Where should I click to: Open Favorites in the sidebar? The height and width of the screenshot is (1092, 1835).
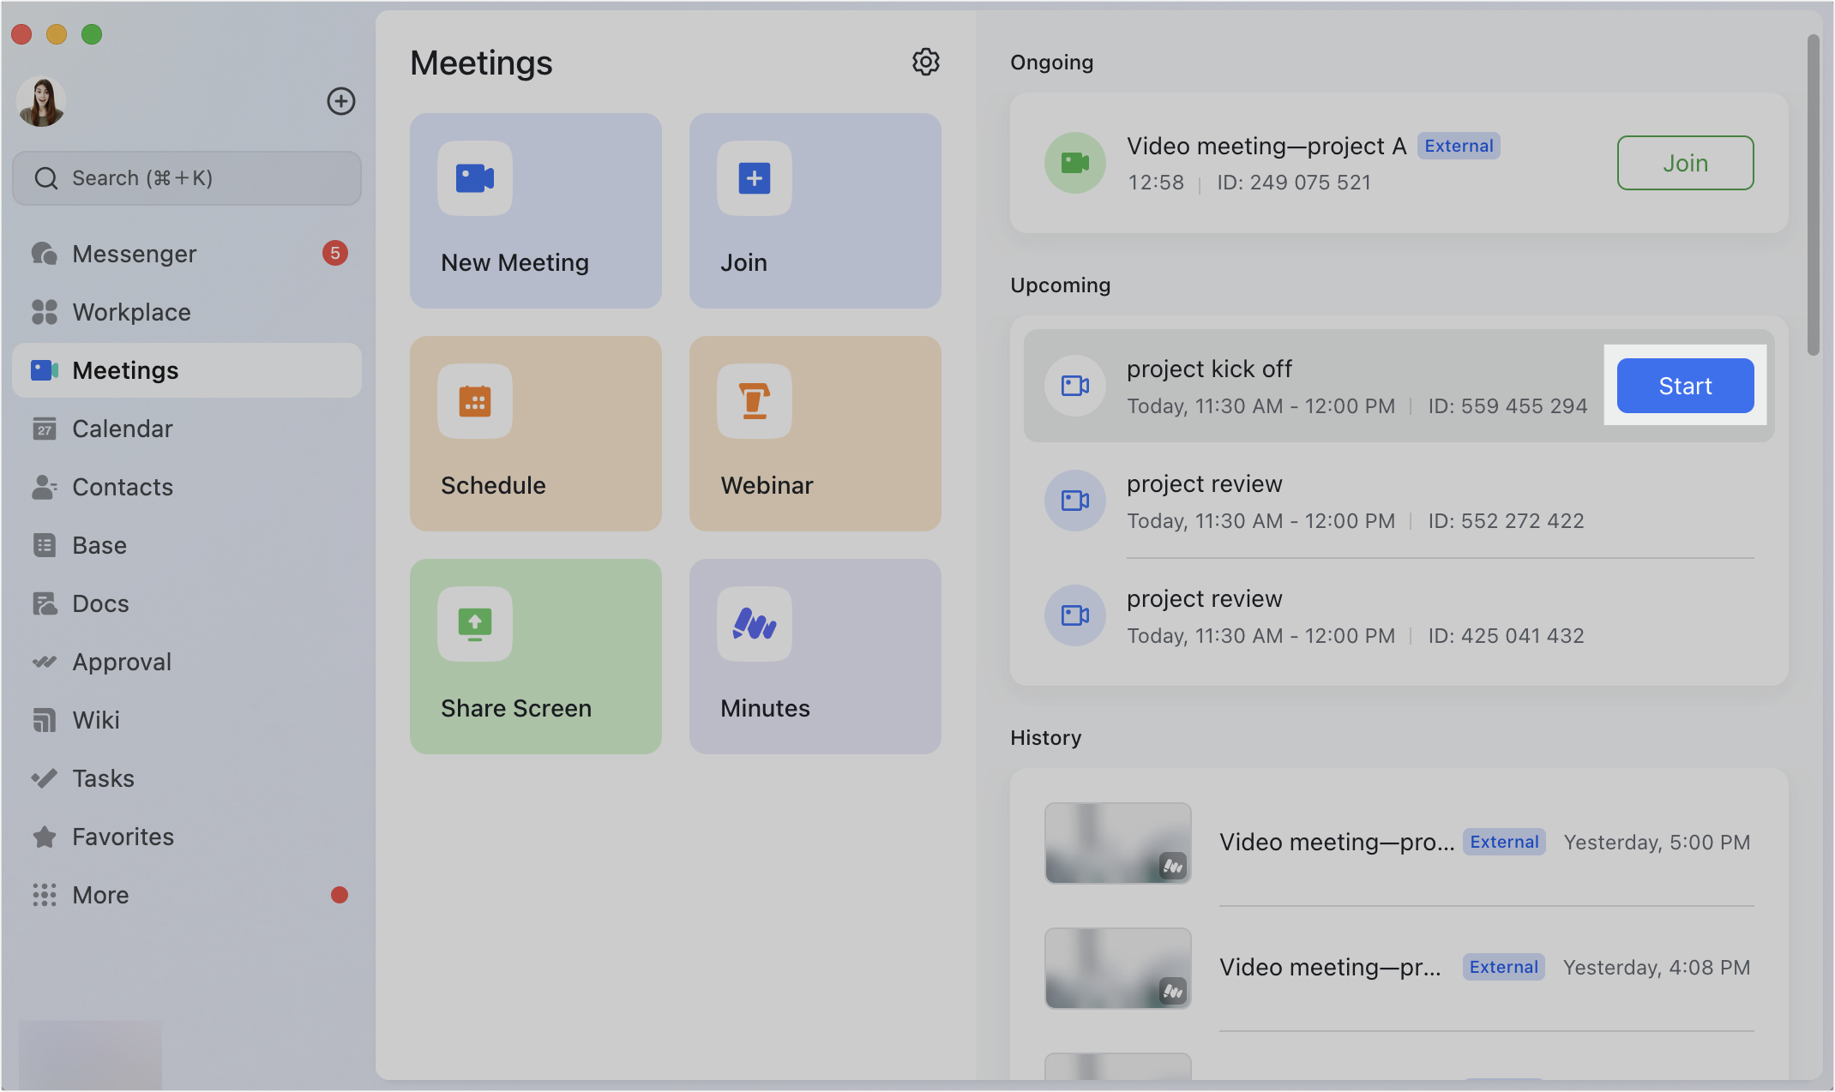[x=122, y=837]
